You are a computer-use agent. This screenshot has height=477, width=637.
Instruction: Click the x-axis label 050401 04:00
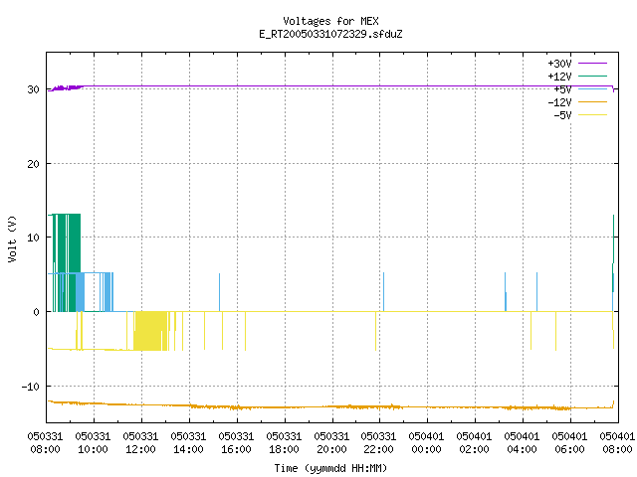point(522,443)
